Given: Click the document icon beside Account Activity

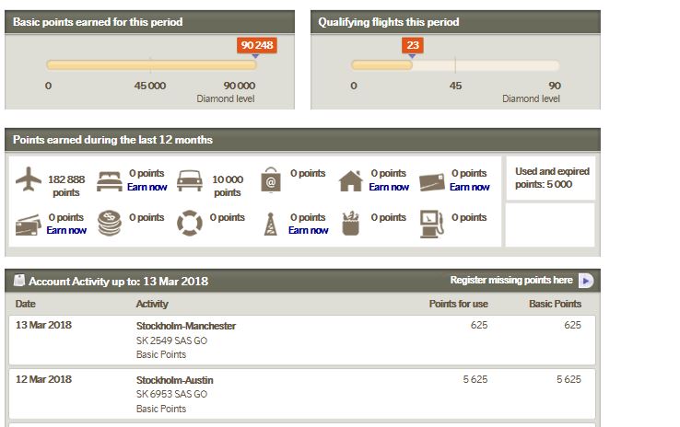Looking at the screenshot, I should 18,281.
